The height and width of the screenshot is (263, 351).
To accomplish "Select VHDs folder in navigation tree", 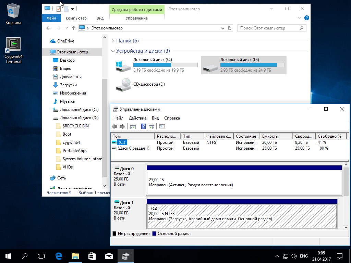I will (68, 167).
